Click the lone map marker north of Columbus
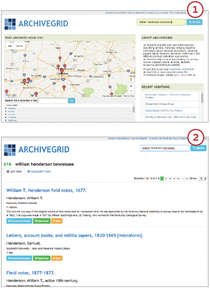Screen dimensions: 210x288 [x=60, y=59]
